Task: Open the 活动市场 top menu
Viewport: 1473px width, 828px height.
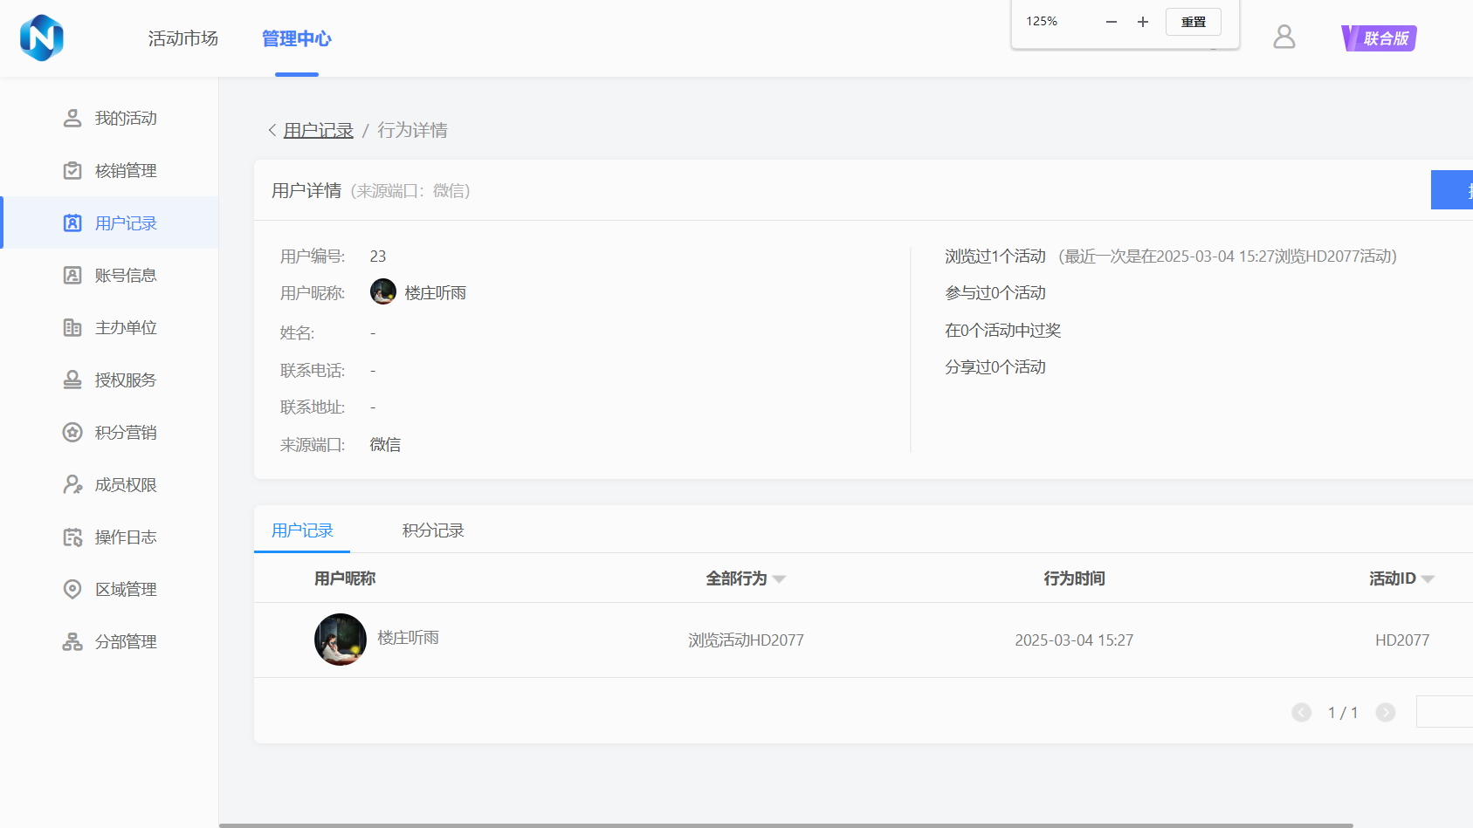Action: tap(182, 38)
